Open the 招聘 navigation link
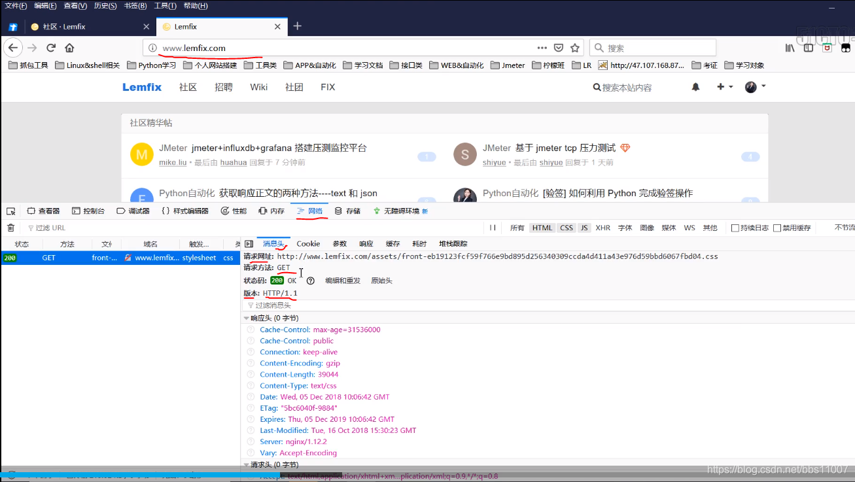Screen dimensions: 855x482 224,87
